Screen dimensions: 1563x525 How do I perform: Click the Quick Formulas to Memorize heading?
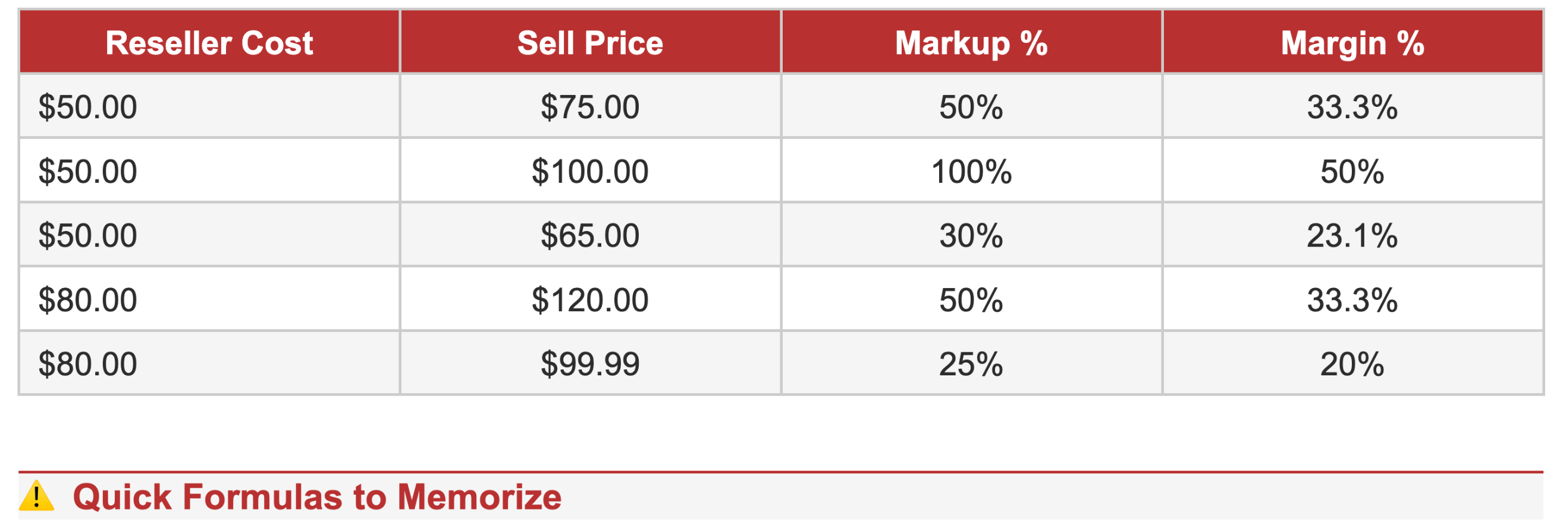point(317,497)
